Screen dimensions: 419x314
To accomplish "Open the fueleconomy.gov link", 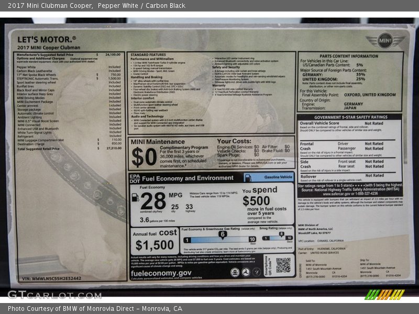I will pos(161,273).
